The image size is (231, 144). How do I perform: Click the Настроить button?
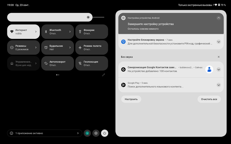tap(131, 99)
